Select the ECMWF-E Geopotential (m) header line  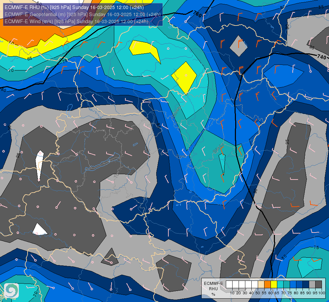tap(82, 14)
